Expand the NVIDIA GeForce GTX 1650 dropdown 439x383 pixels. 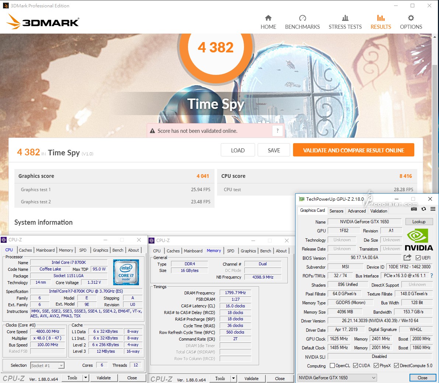click(373, 378)
